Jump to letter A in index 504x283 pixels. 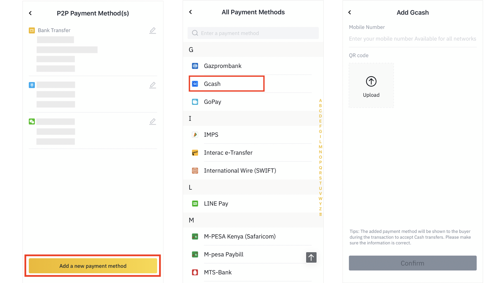click(x=320, y=100)
